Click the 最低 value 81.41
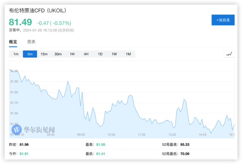This screenshot has width=242, height=164. point(101,154)
